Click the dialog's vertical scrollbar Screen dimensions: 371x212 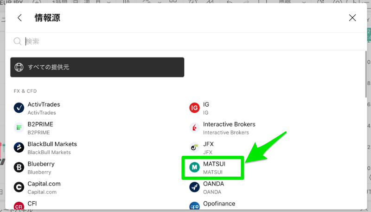point(366,74)
